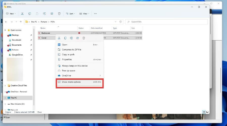The height and width of the screenshot is (126, 227).
Task: Click the Backcover sync error status icon
Action: [79, 33]
